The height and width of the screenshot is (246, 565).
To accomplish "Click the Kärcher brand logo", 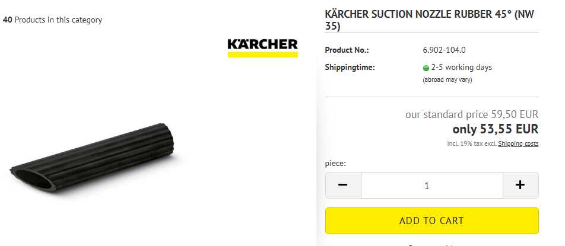I will click(263, 48).
